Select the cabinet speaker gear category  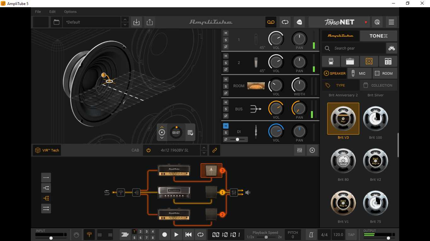pos(369,61)
